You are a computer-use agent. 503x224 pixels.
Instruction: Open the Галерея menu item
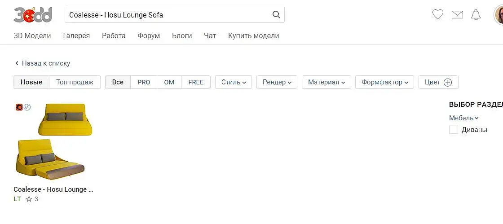point(76,35)
